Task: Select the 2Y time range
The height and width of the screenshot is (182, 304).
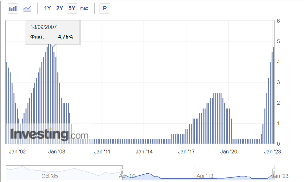Action: coord(60,8)
